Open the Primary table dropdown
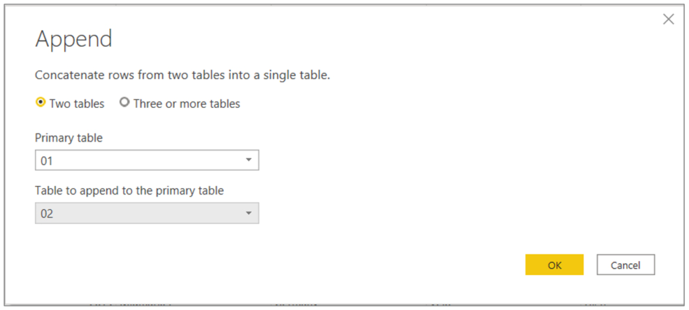689x310 pixels. coord(147,160)
